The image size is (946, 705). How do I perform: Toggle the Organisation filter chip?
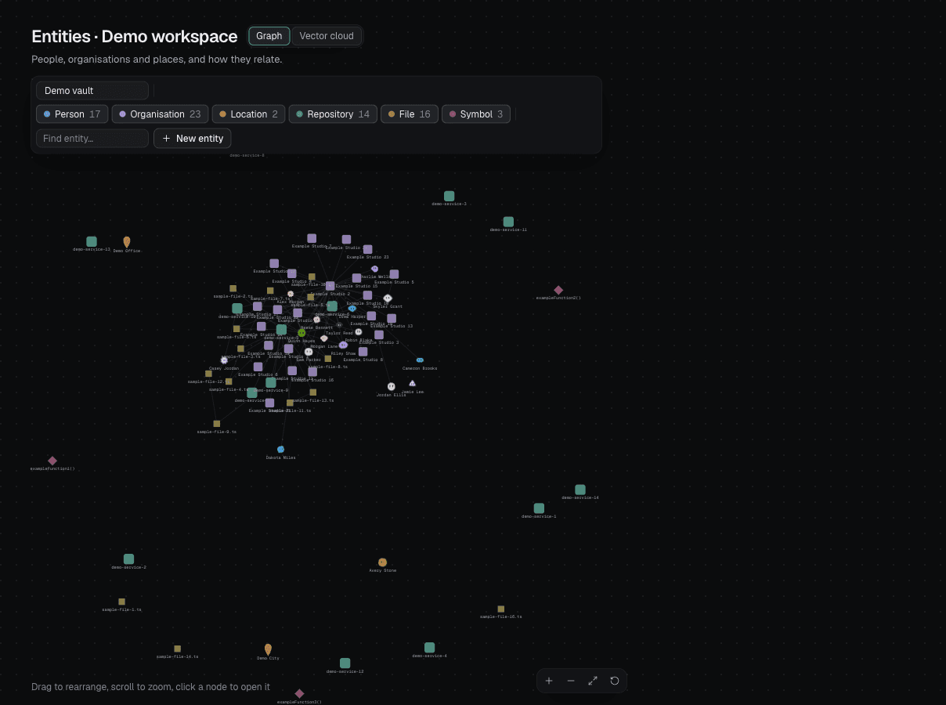[160, 114]
